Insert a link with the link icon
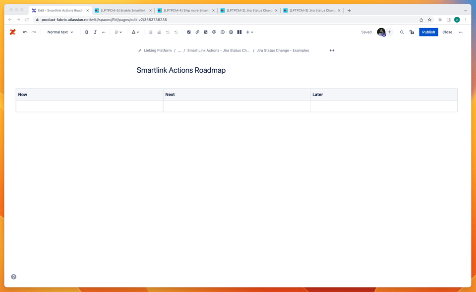This screenshot has width=476, height=292. pyautogui.click(x=197, y=32)
